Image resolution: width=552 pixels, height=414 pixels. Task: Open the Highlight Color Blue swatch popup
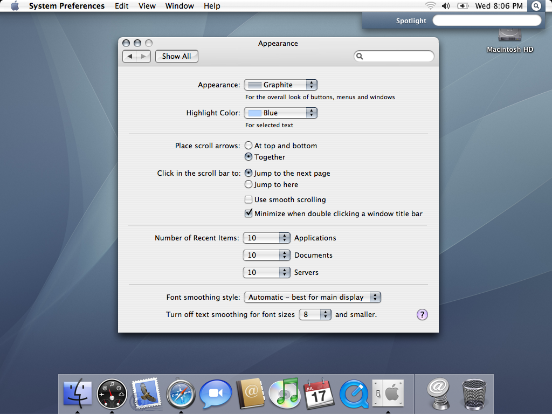click(280, 113)
